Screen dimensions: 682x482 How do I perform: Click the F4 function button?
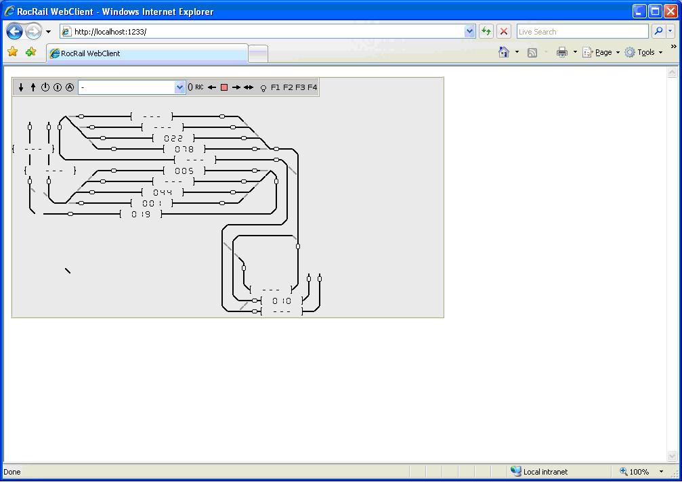pos(312,87)
